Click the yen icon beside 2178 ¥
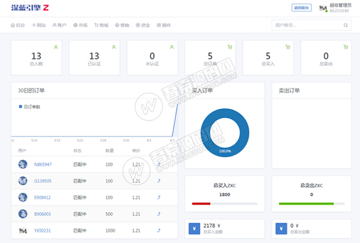The image size is (360, 243). point(194,229)
